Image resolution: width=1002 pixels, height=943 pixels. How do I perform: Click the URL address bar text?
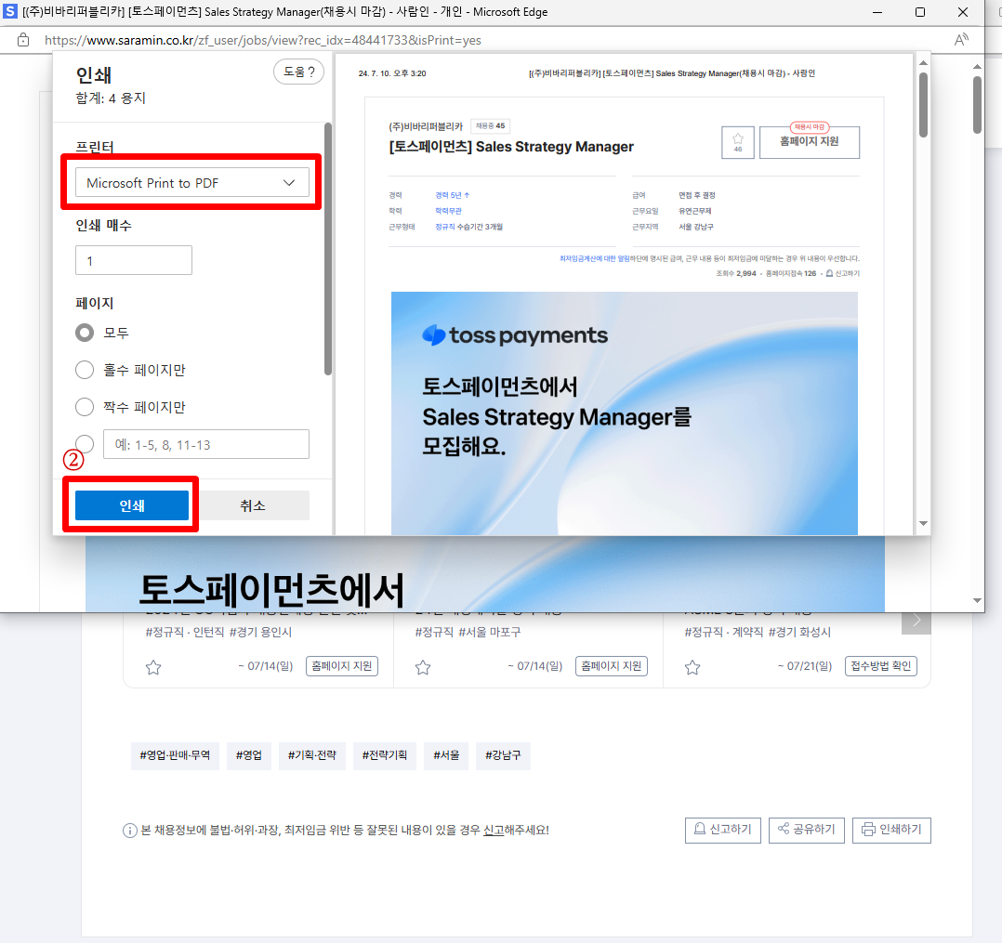(x=263, y=40)
